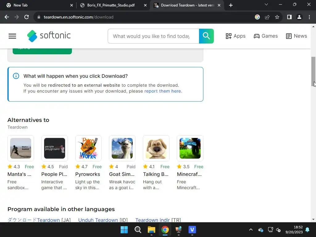This screenshot has height=237, width=316.
Task: Open the clock showing 18:52
Action: click(294, 230)
